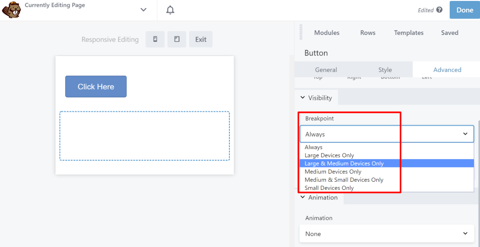Click the Edited status text
Viewport: 480px width, 247px height.
[426, 10]
